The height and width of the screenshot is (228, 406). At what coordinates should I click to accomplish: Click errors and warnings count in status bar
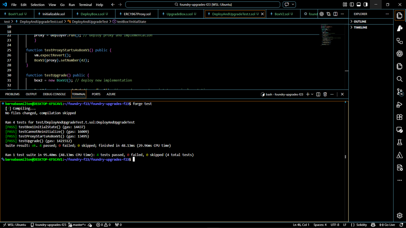103,225
